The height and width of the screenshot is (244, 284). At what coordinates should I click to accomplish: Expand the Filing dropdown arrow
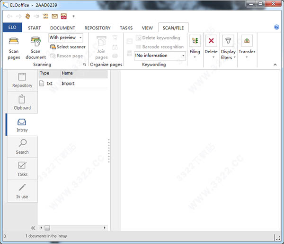click(195, 57)
